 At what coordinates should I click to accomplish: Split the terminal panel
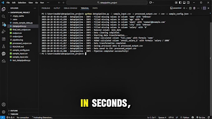190,8
